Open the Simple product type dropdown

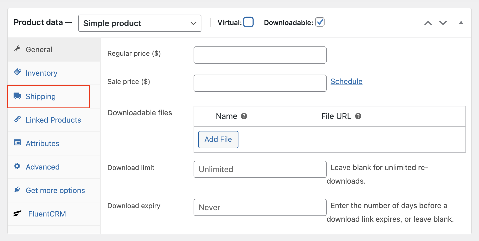[x=140, y=23]
